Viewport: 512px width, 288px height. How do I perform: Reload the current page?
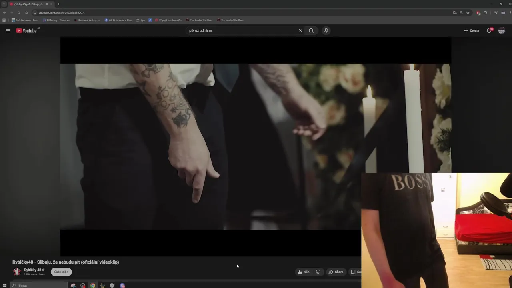pos(19,12)
